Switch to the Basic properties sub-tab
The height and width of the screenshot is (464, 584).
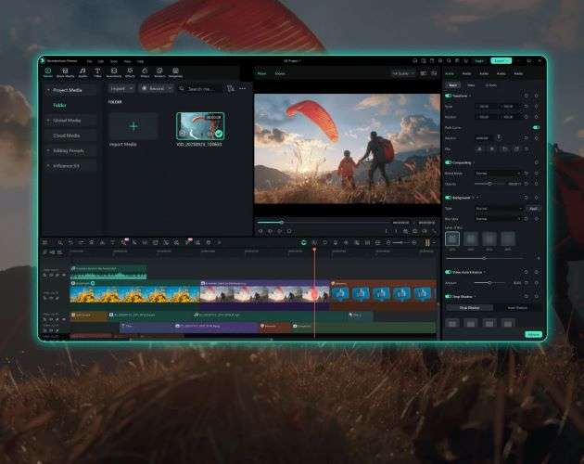453,85
